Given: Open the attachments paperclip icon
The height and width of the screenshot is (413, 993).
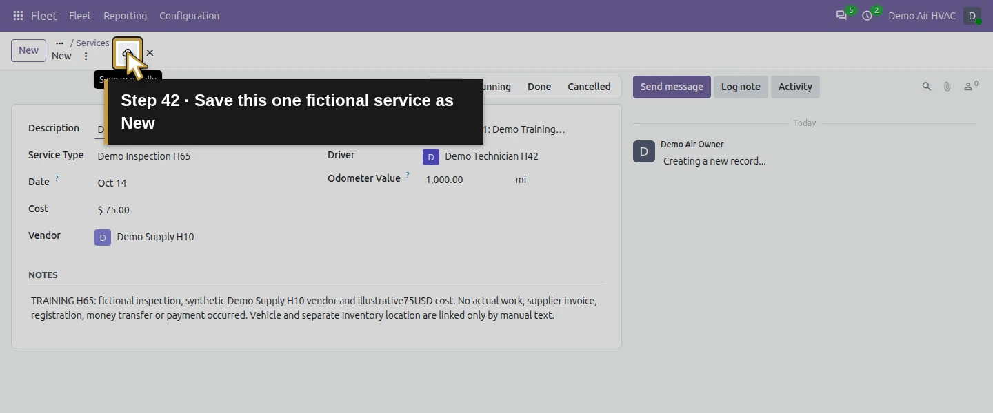Looking at the screenshot, I should pyautogui.click(x=947, y=87).
